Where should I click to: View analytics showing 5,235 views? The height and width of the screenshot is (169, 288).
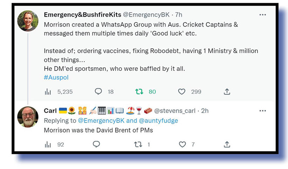coord(48,92)
